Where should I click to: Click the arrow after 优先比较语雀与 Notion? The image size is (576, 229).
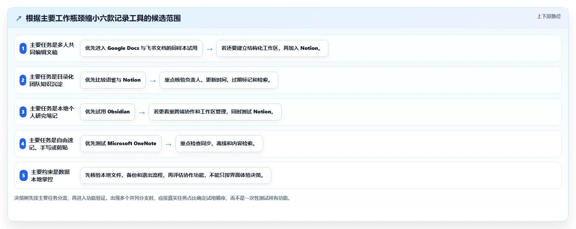(153, 81)
